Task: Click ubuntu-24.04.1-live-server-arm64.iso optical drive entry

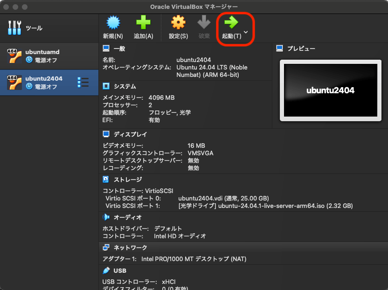Action: pyautogui.click(x=265, y=206)
